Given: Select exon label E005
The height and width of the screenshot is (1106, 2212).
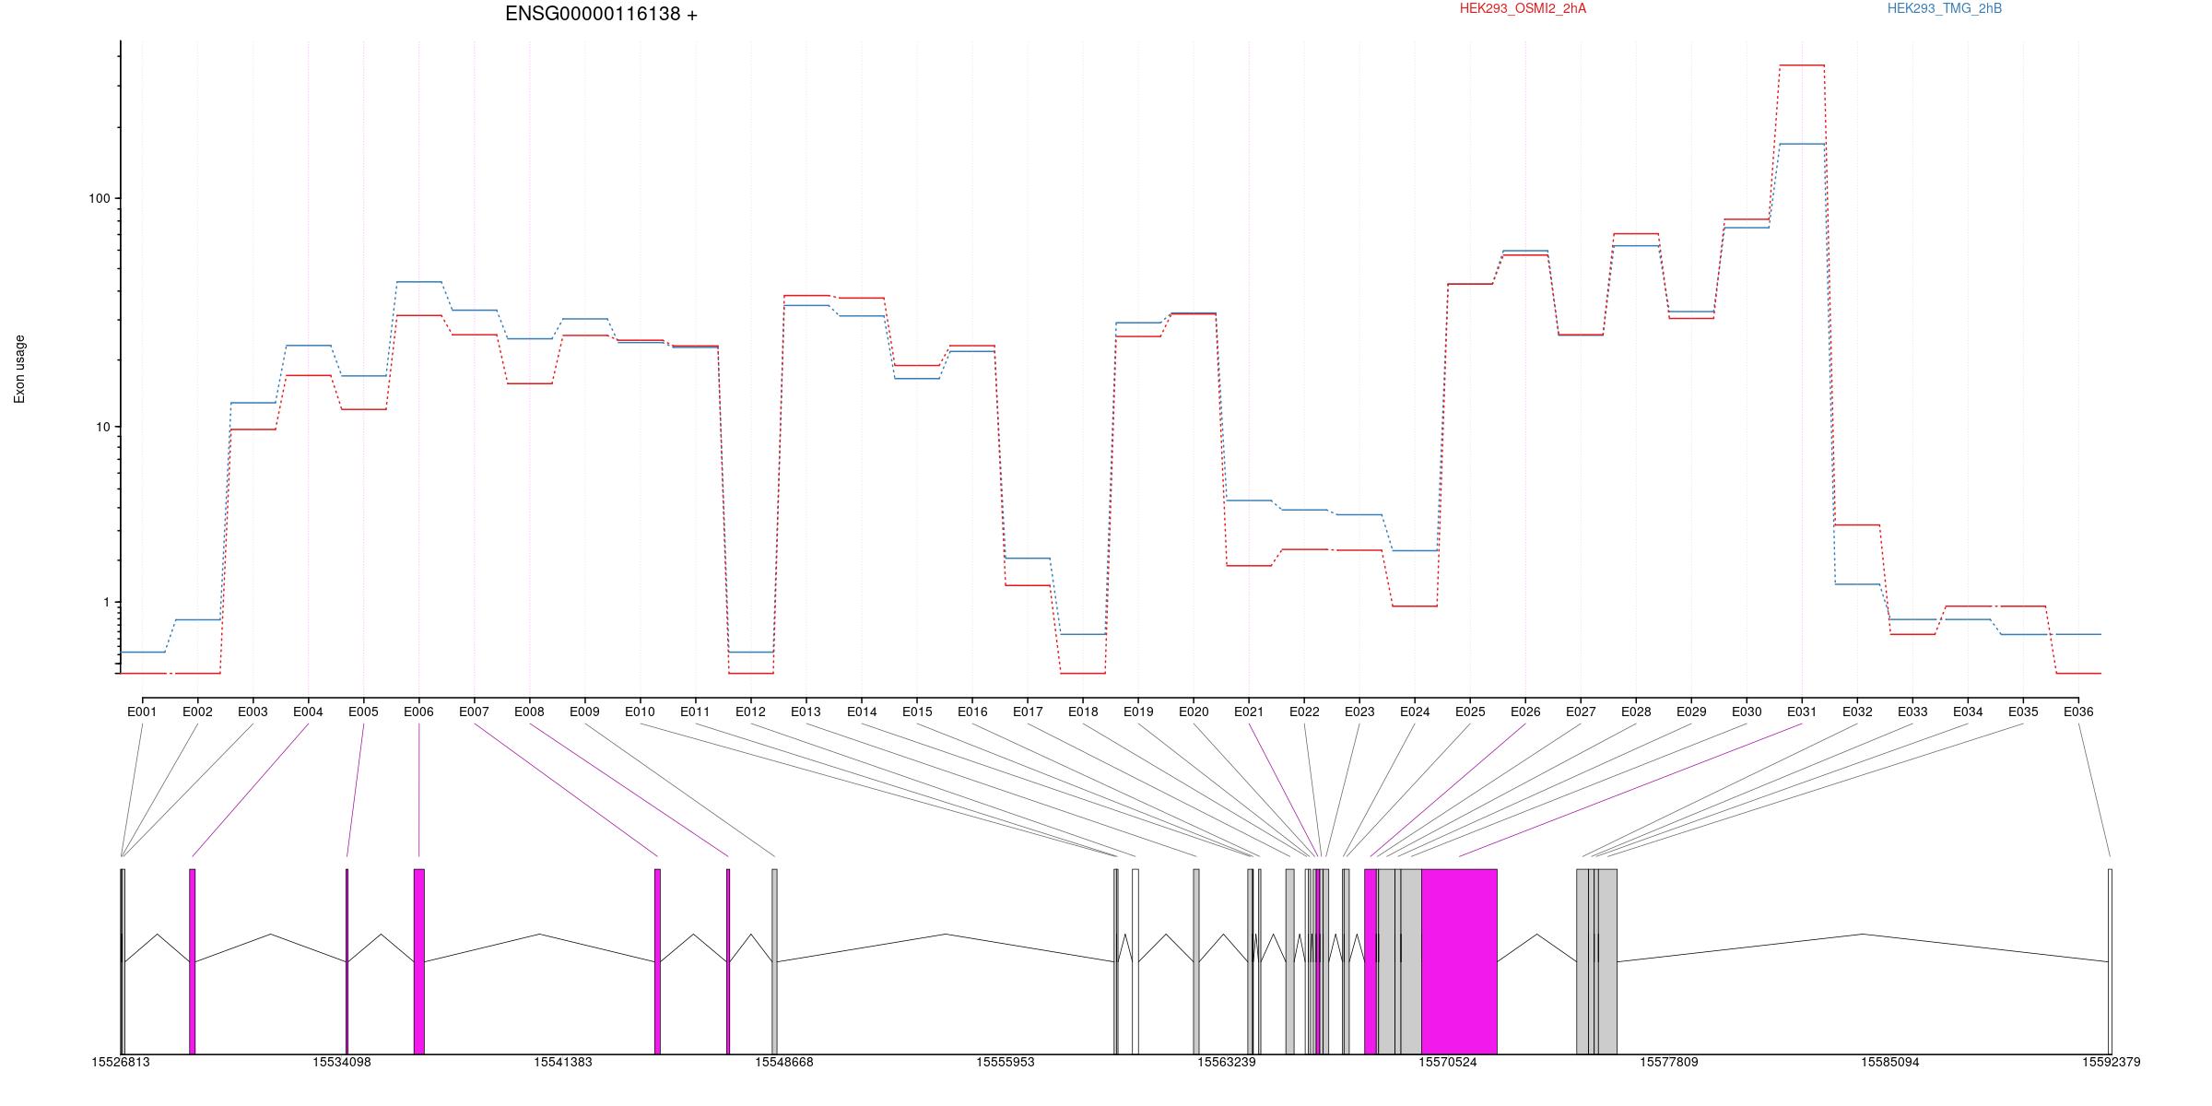Looking at the screenshot, I should click(363, 712).
